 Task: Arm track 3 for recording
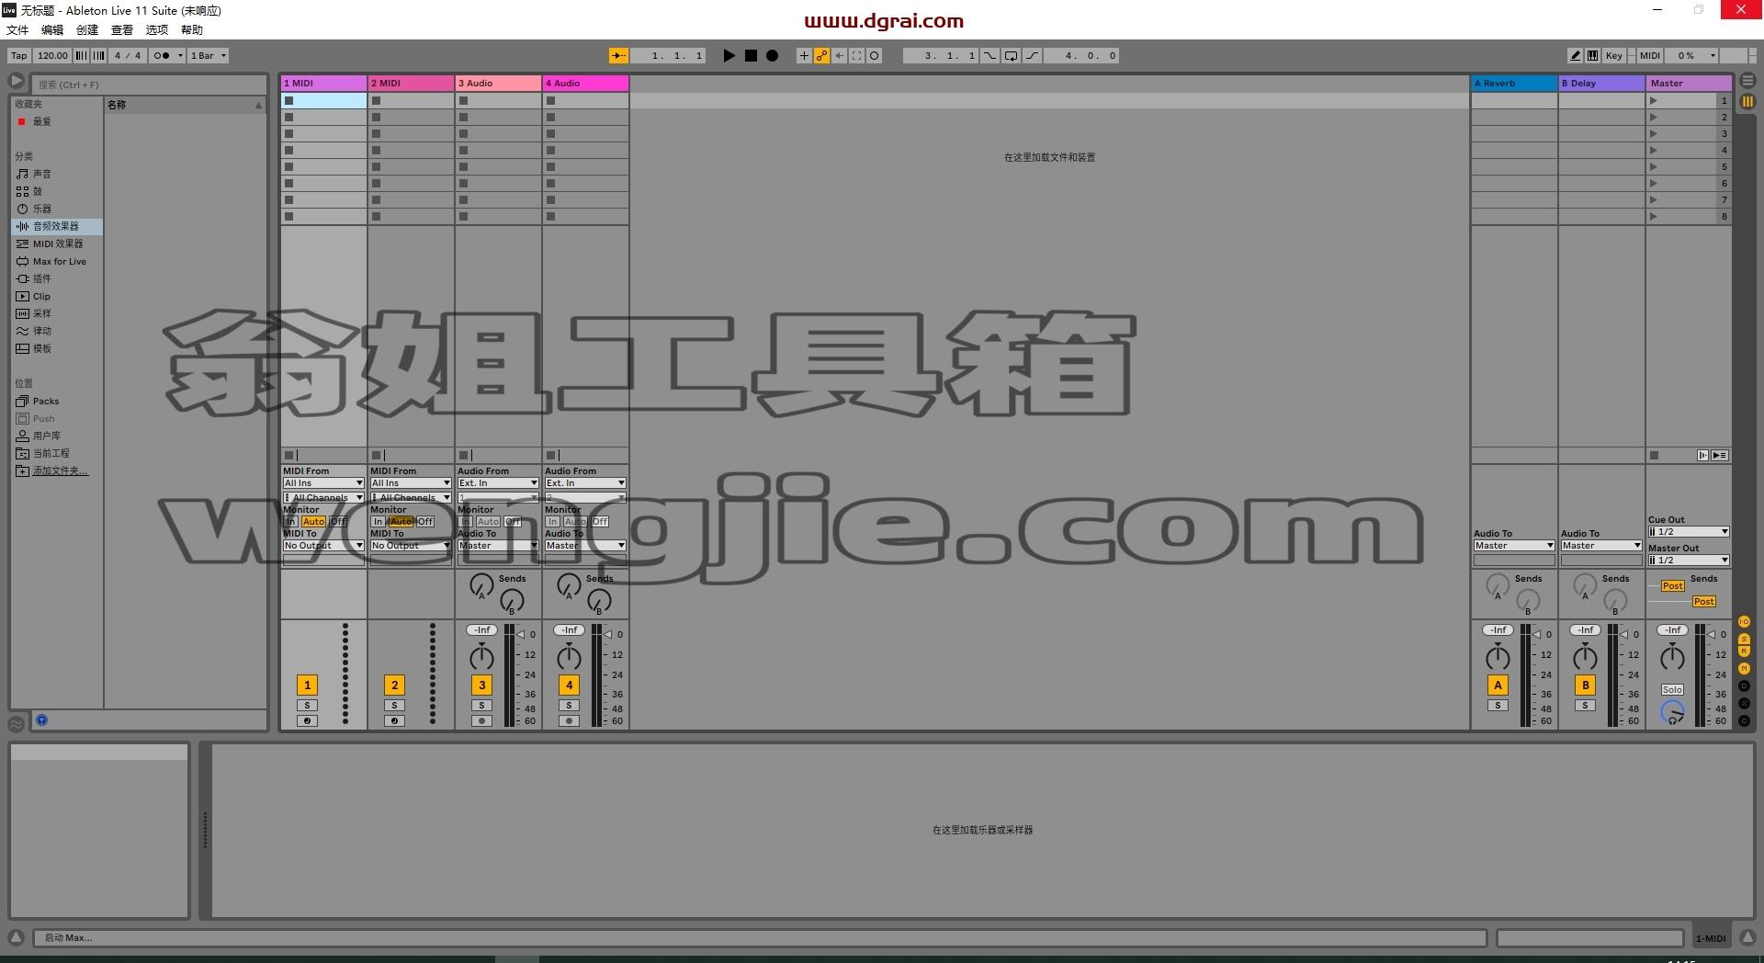coord(481,721)
